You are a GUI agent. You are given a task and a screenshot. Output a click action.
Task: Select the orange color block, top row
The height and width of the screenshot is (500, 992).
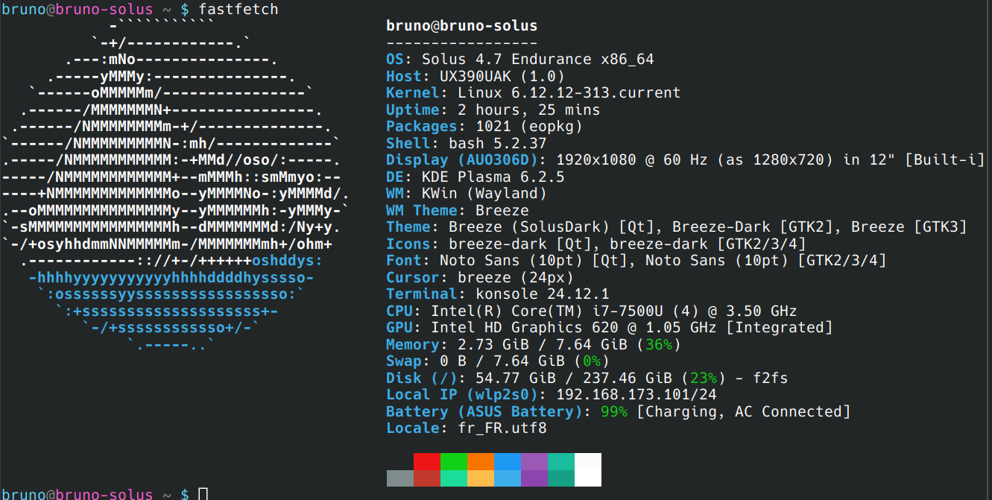click(x=481, y=461)
